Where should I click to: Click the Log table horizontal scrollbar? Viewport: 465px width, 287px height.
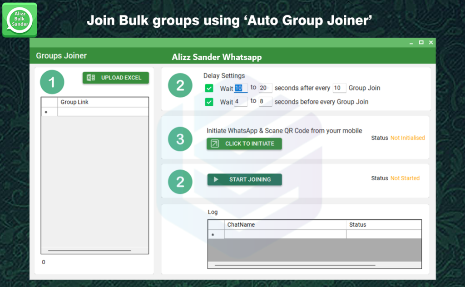pos(295,265)
